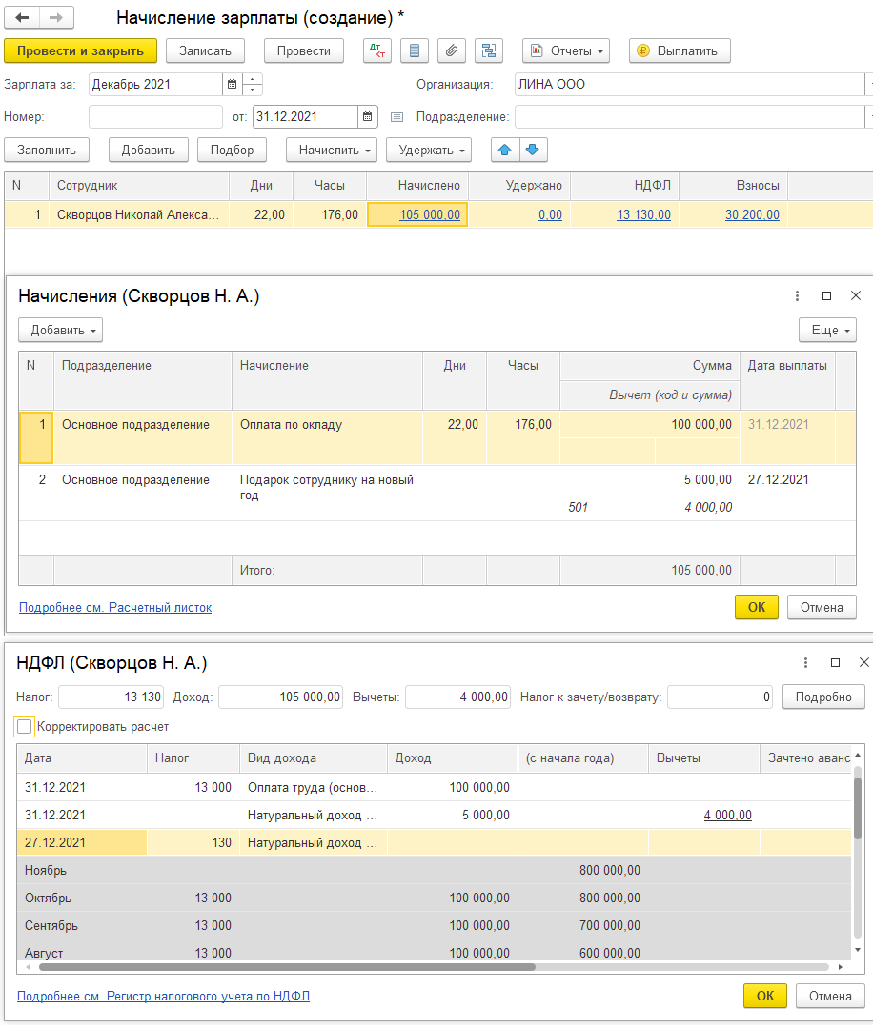Enable the Корректировать расчет checkbox
This screenshot has height=1030, width=873.
pos(25,727)
